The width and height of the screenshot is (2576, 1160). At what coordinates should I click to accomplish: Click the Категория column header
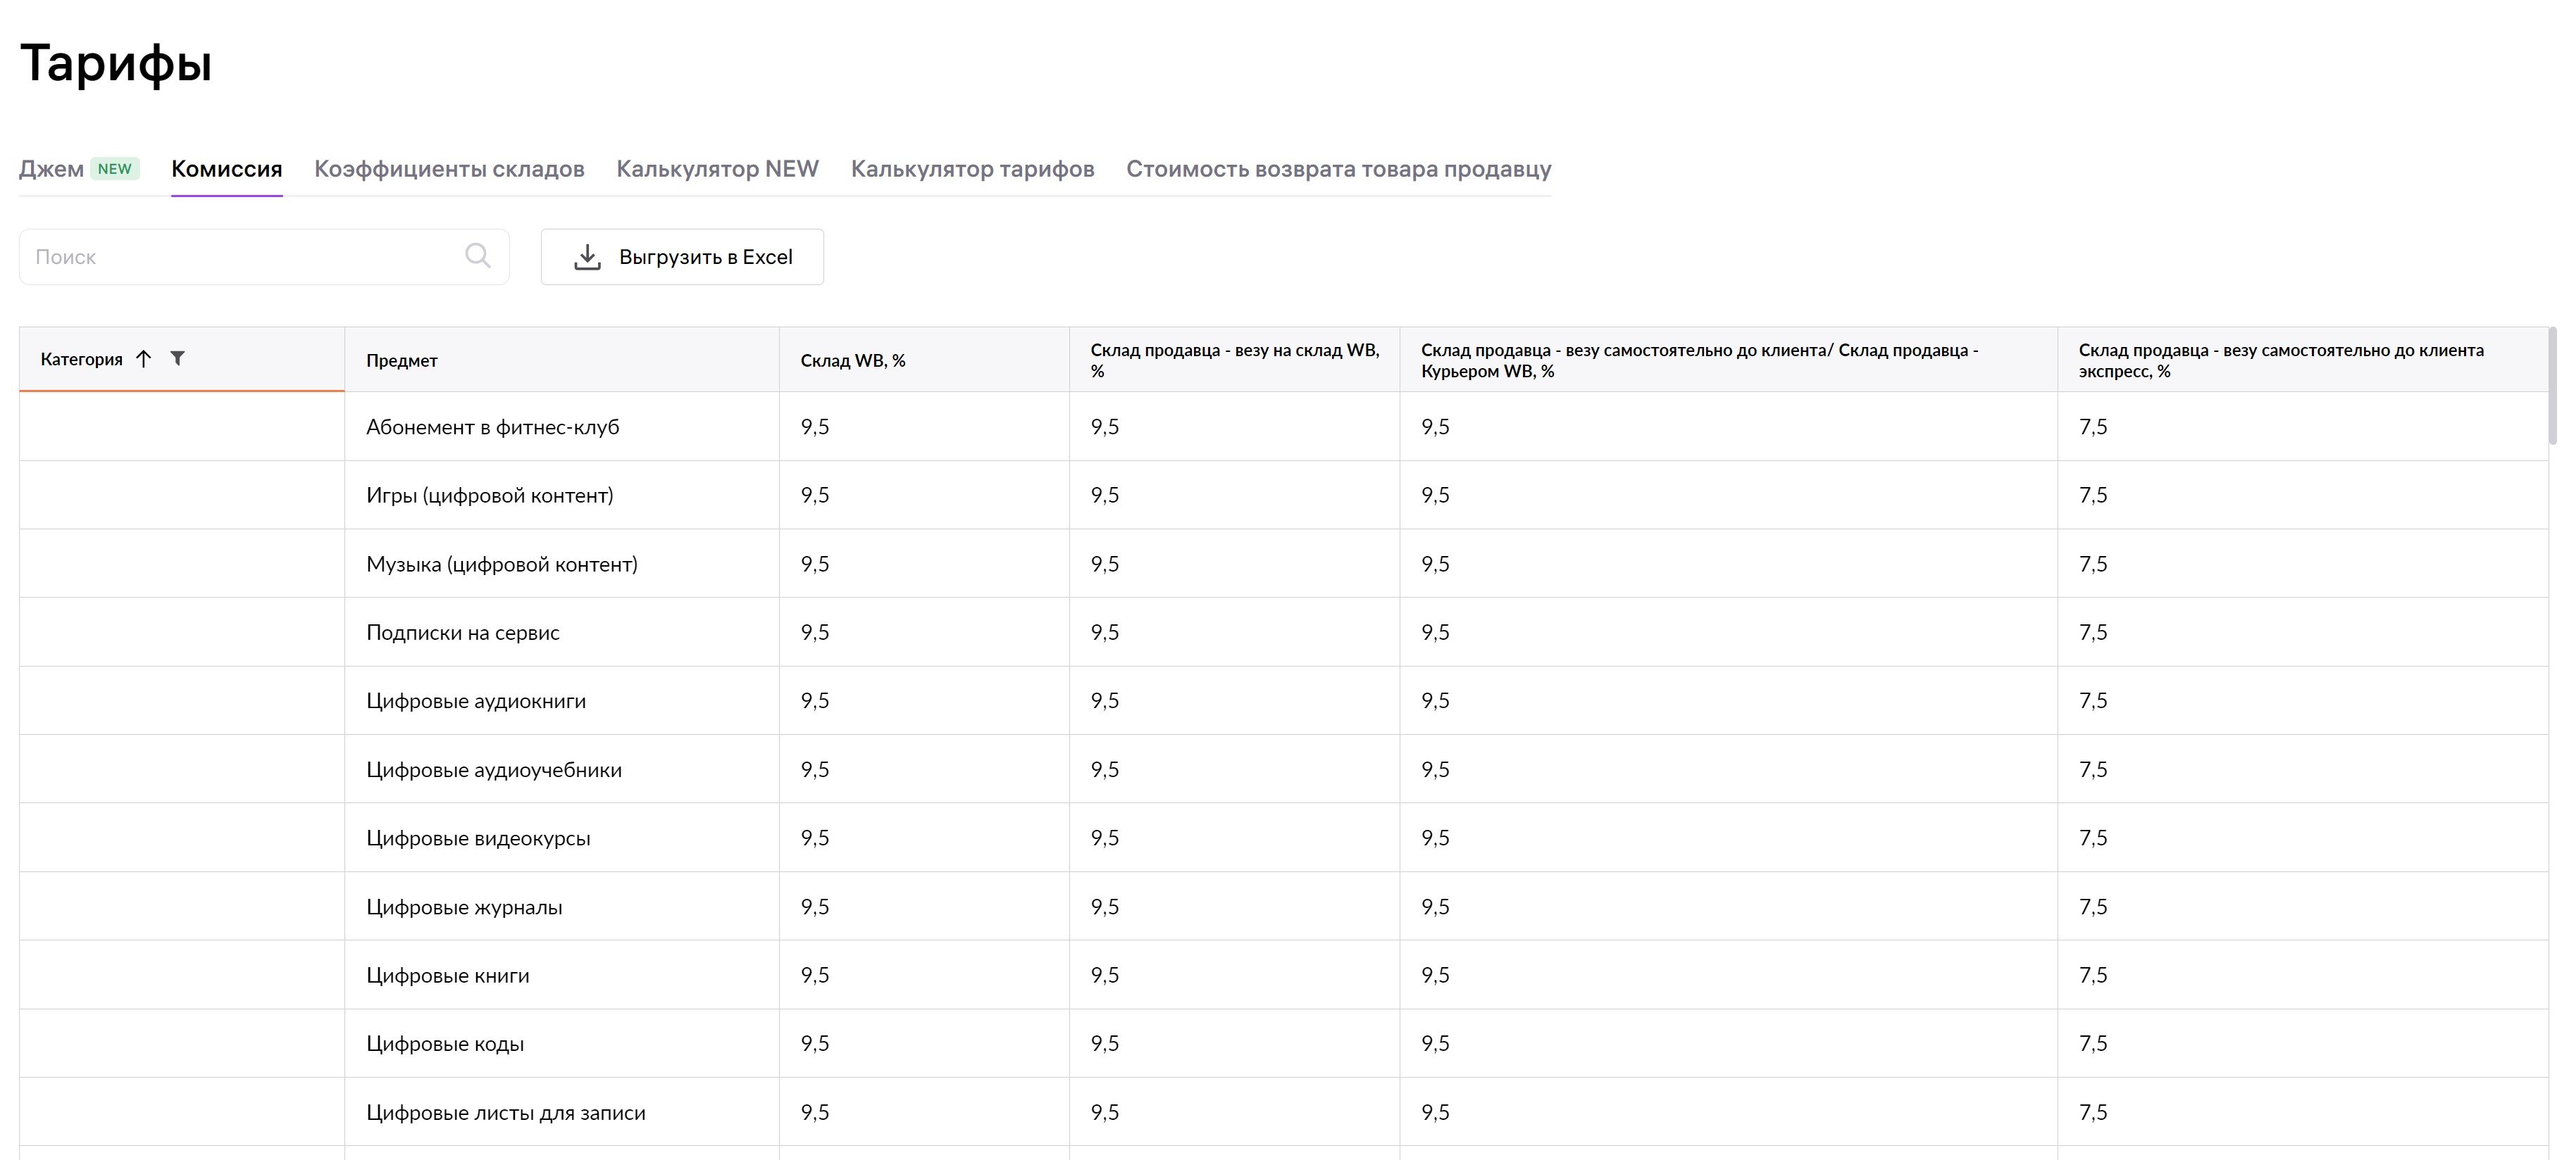pos(82,360)
